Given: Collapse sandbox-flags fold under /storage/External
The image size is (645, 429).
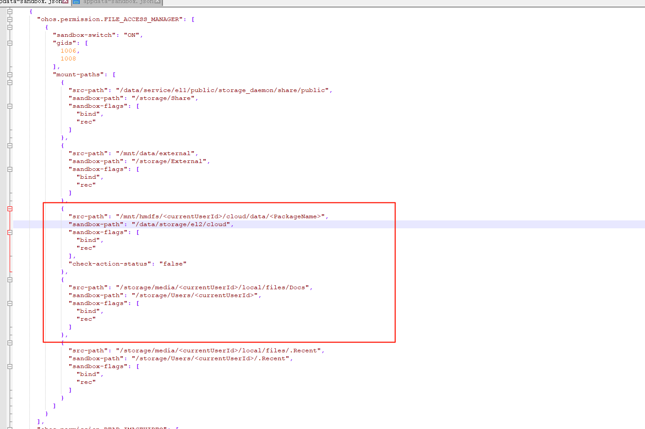Looking at the screenshot, I should (x=10, y=169).
